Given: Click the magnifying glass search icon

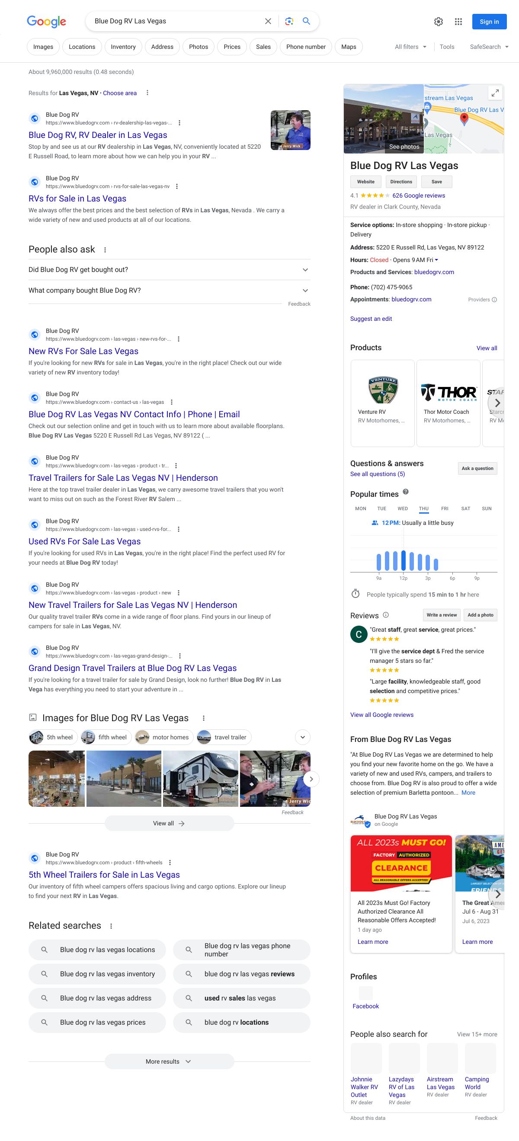Looking at the screenshot, I should (x=306, y=21).
